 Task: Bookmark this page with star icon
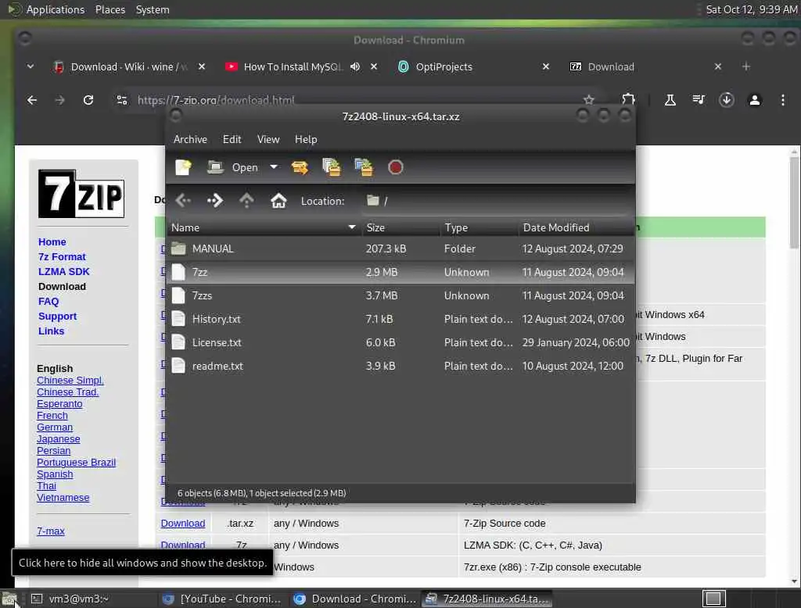pos(589,99)
